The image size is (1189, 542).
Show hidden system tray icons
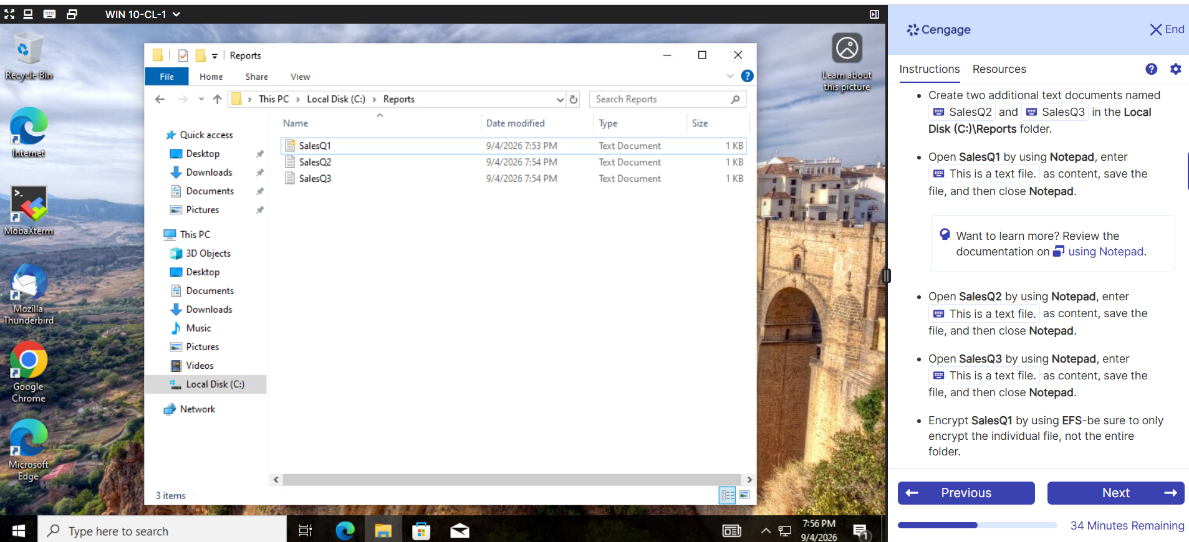coord(766,531)
